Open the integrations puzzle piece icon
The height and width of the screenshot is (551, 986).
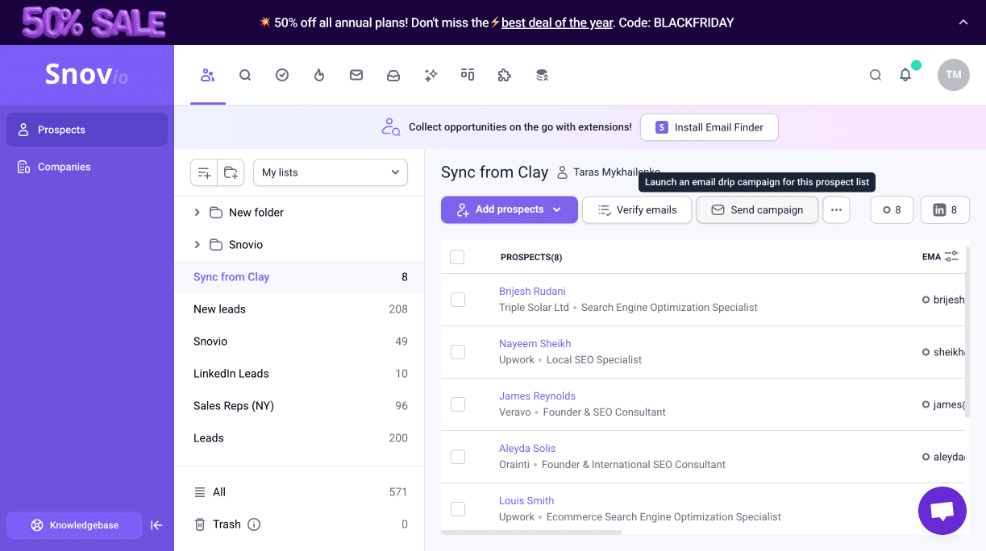click(505, 75)
